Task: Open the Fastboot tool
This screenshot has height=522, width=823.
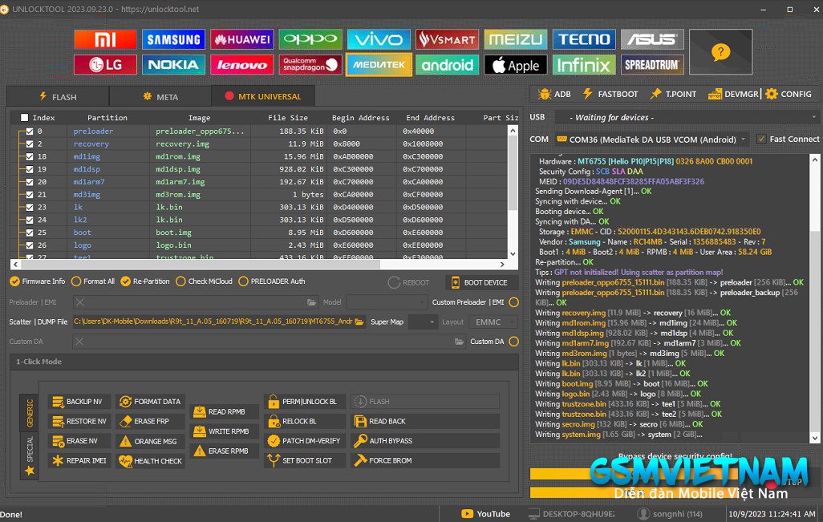Action: tap(610, 94)
